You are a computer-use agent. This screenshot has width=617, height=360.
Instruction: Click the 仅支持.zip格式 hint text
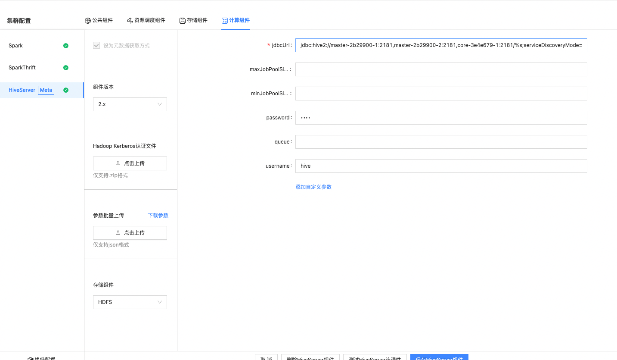[110, 175]
